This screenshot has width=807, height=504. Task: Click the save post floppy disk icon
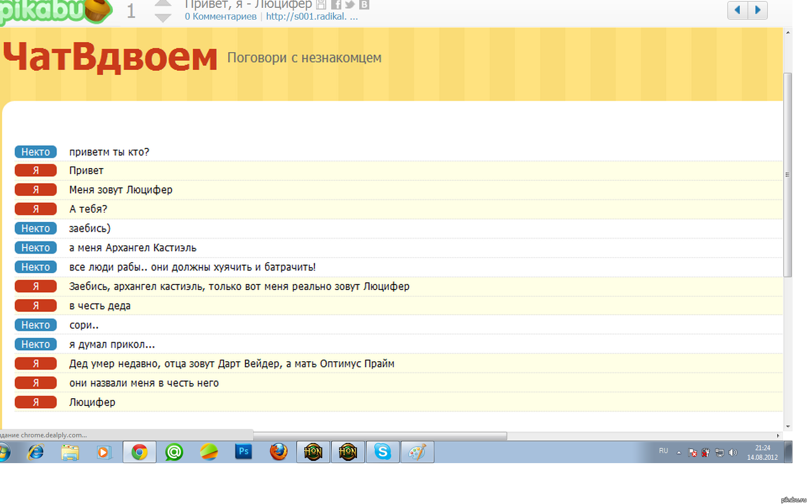(321, 4)
